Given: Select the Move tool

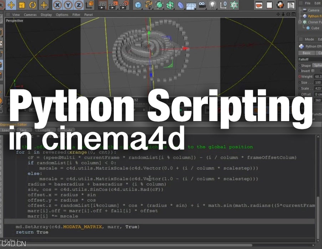Looking at the screenshot, I should point(11,5).
